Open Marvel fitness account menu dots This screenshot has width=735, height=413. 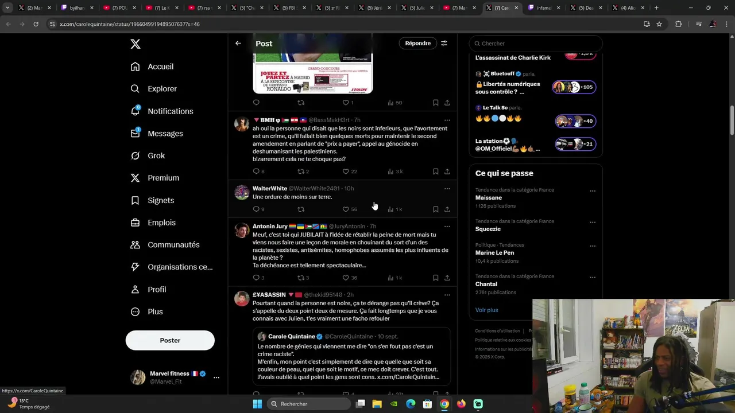[x=216, y=377]
